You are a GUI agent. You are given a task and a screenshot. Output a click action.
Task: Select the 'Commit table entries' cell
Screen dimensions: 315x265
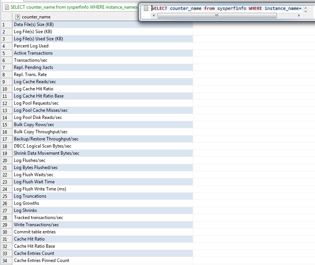(103, 232)
